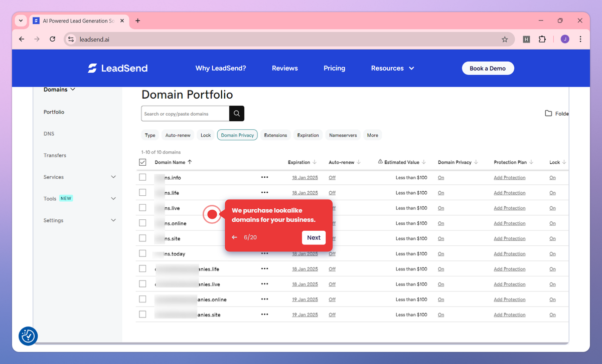The width and height of the screenshot is (602, 364).
Task: Check the checkbox for the .online domain
Action: tap(142, 223)
